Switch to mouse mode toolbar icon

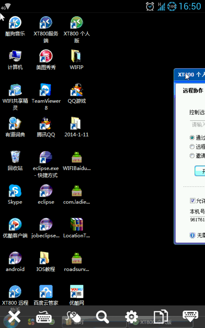[73, 317]
